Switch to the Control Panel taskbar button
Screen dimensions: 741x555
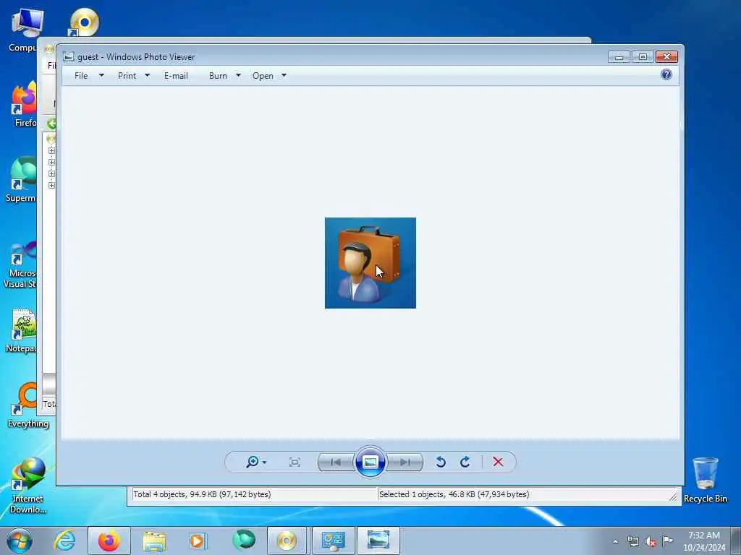tap(333, 541)
